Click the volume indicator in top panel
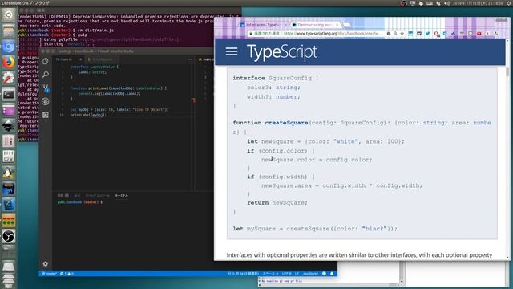The image size is (513, 289). (447, 3)
